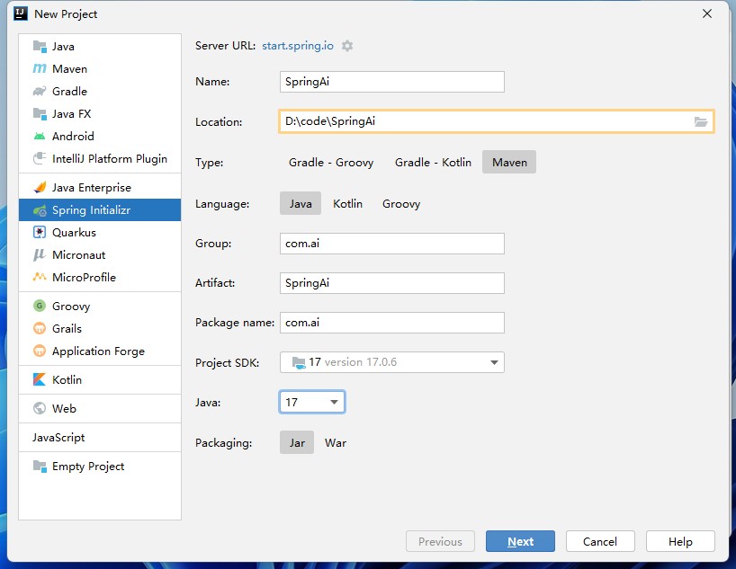Viewport: 736px width, 569px height.
Task: Click the Java Enterprise flame icon
Action: click(40, 187)
